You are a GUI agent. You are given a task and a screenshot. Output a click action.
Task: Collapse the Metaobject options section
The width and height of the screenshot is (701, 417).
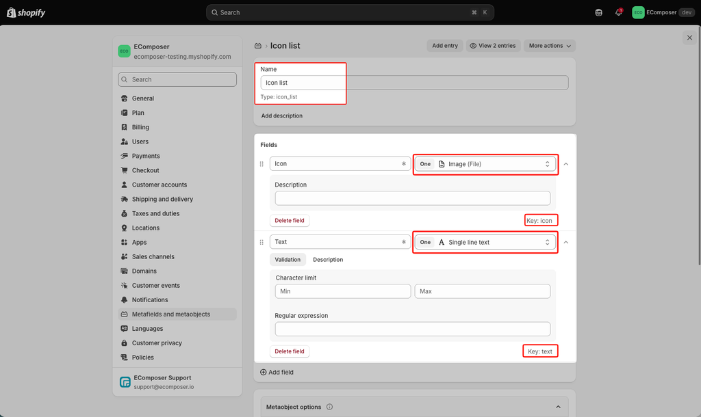point(558,407)
